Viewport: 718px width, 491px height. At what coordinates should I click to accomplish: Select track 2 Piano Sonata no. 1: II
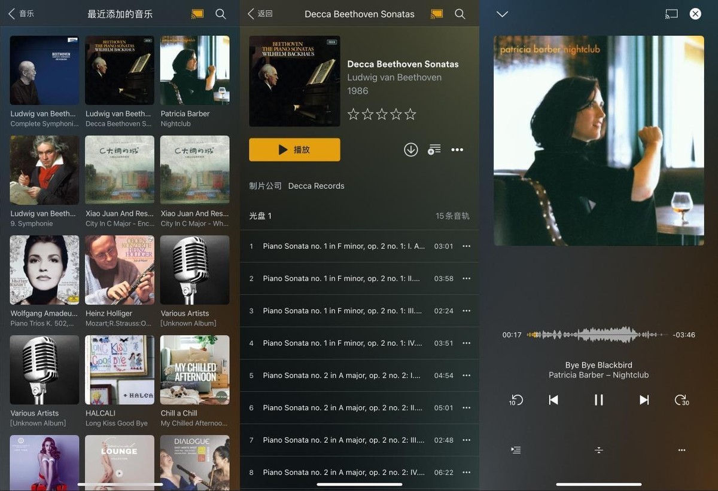pos(359,278)
